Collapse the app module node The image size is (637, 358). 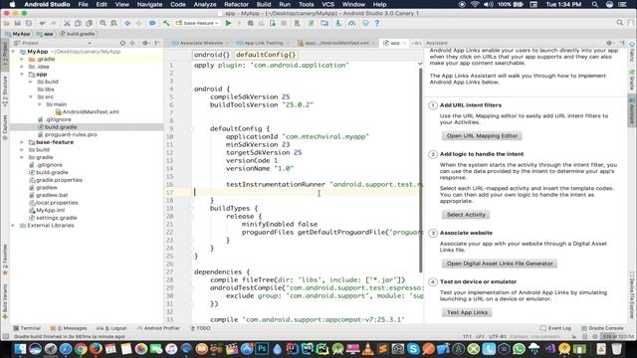22,75
